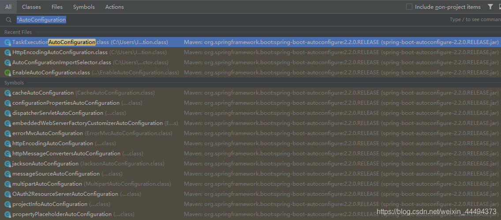
Task: Select httpEncodingAutoConfiguration symbol entry
Action: click(x=250, y=143)
